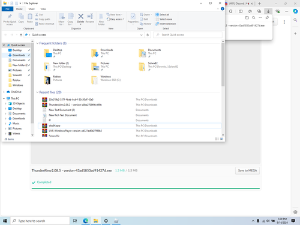The image size is (300, 225).
Task: Open the Easy access dropdown
Action: pyautogui.click(x=115, y=19)
